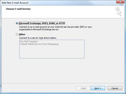126x94 pixels.
Task: Click empty space inside server type listbox
Action: [x=52, y=52]
